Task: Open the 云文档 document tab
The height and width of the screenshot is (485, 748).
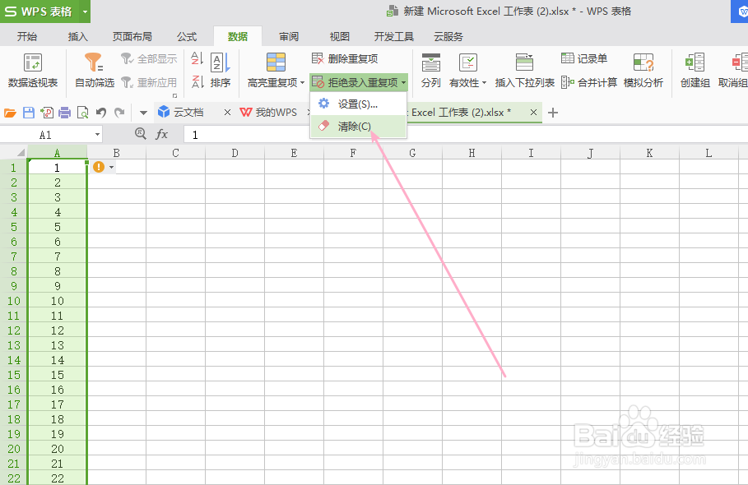Action: click(x=188, y=113)
